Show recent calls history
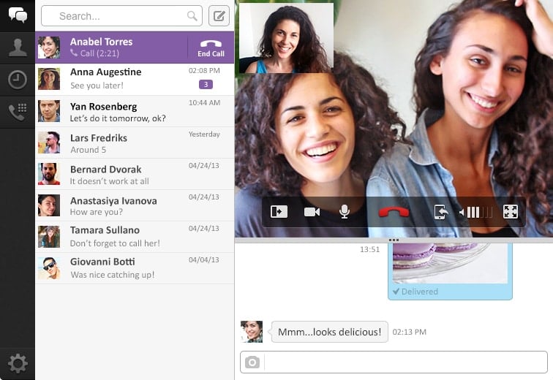553x380 pixels. (17, 80)
